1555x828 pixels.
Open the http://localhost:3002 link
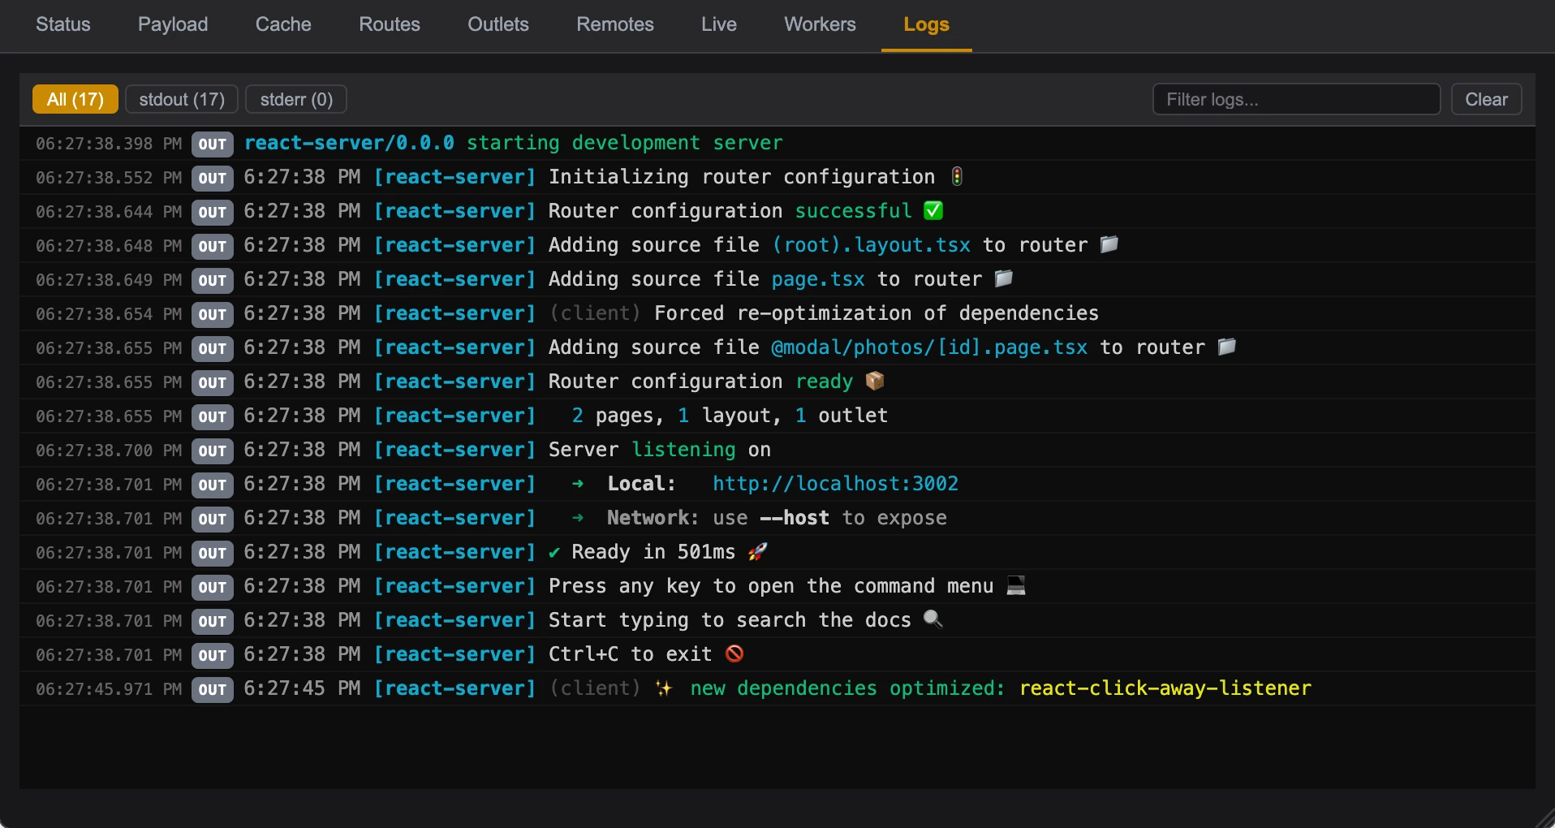(835, 484)
